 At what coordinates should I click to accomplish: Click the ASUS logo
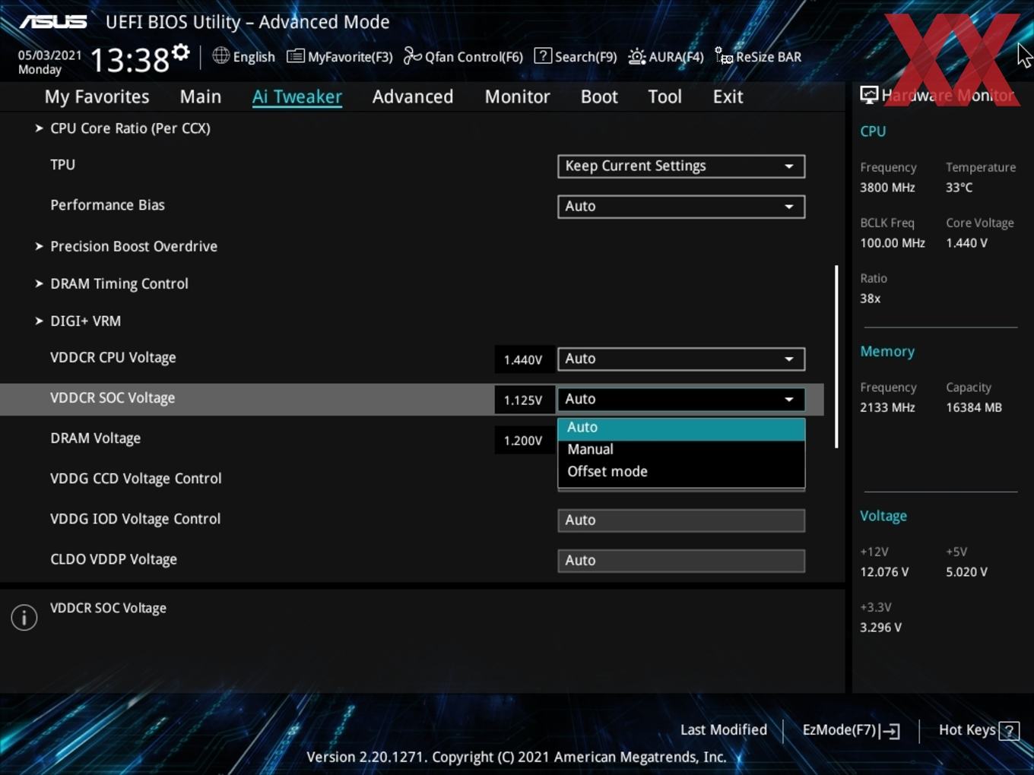coord(53,22)
